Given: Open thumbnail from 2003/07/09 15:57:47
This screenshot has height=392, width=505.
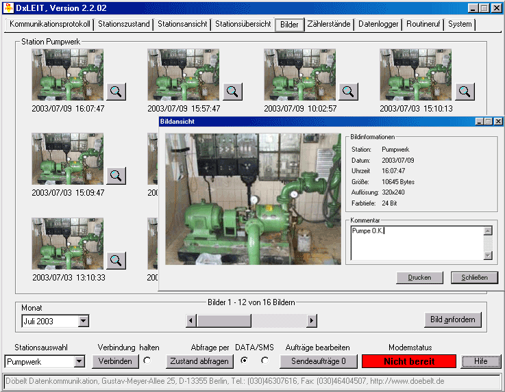Looking at the screenshot, I should tap(183, 75).
